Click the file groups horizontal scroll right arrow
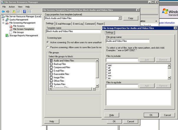Screen dimensions: 178x130 [x=94, y=89]
